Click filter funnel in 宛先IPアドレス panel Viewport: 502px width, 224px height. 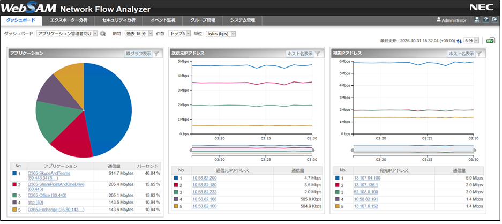tap(479, 54)
